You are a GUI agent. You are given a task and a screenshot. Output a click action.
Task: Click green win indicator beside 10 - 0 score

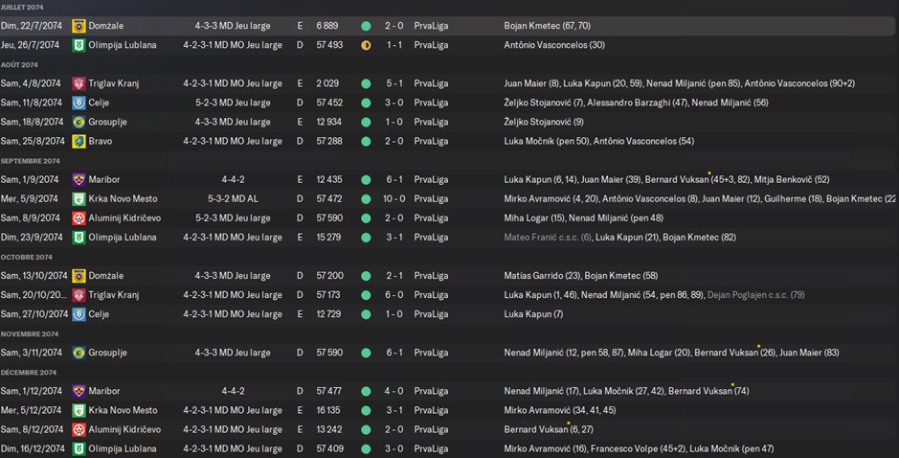click(x=366, y=198)
